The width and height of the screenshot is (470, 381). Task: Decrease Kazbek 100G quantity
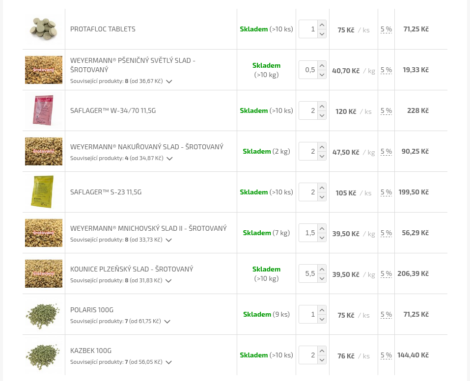tap(322, 360)
